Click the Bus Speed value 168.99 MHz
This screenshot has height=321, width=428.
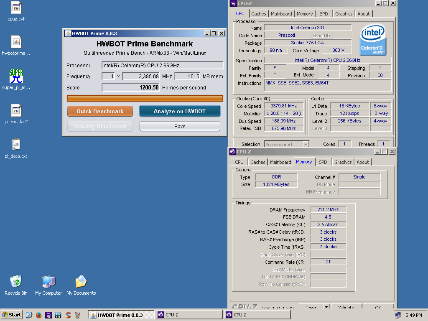(284, 121)
